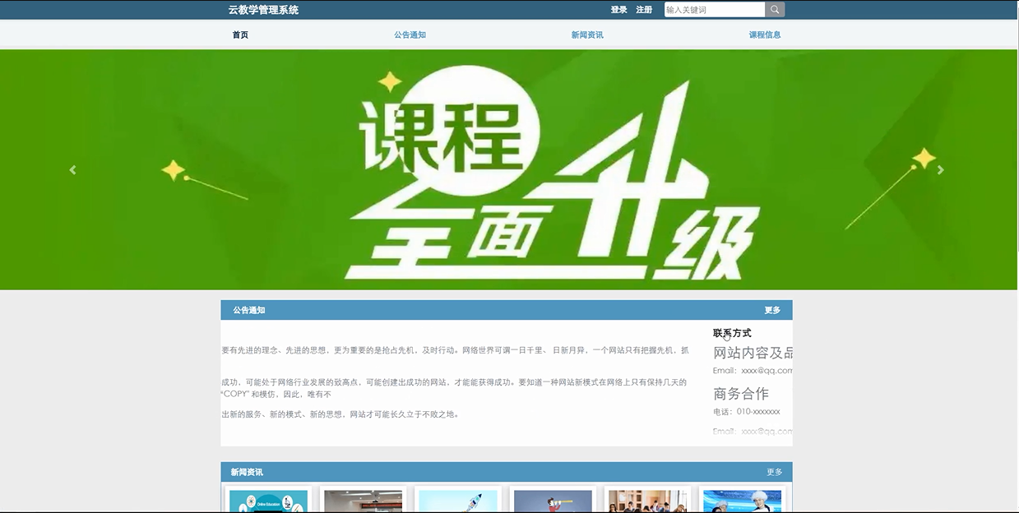The height and width of the screenshot is (513, 1019).
Task: Click the 电话: 010-xxxxxxx text
Action: 747,411
